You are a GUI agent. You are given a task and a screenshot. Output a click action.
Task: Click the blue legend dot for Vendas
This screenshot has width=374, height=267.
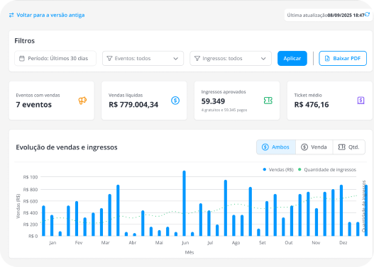265,169
